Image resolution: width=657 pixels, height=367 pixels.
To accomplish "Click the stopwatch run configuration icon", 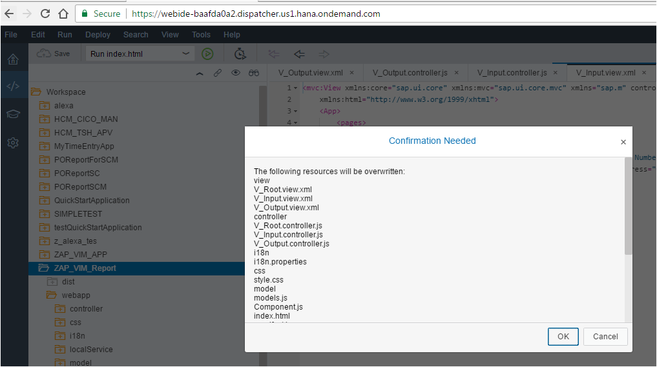I will click(240, 54).
